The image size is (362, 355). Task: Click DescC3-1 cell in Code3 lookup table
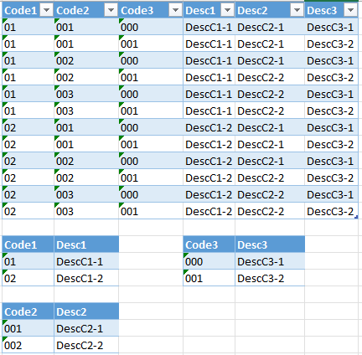tap(270, 261)
